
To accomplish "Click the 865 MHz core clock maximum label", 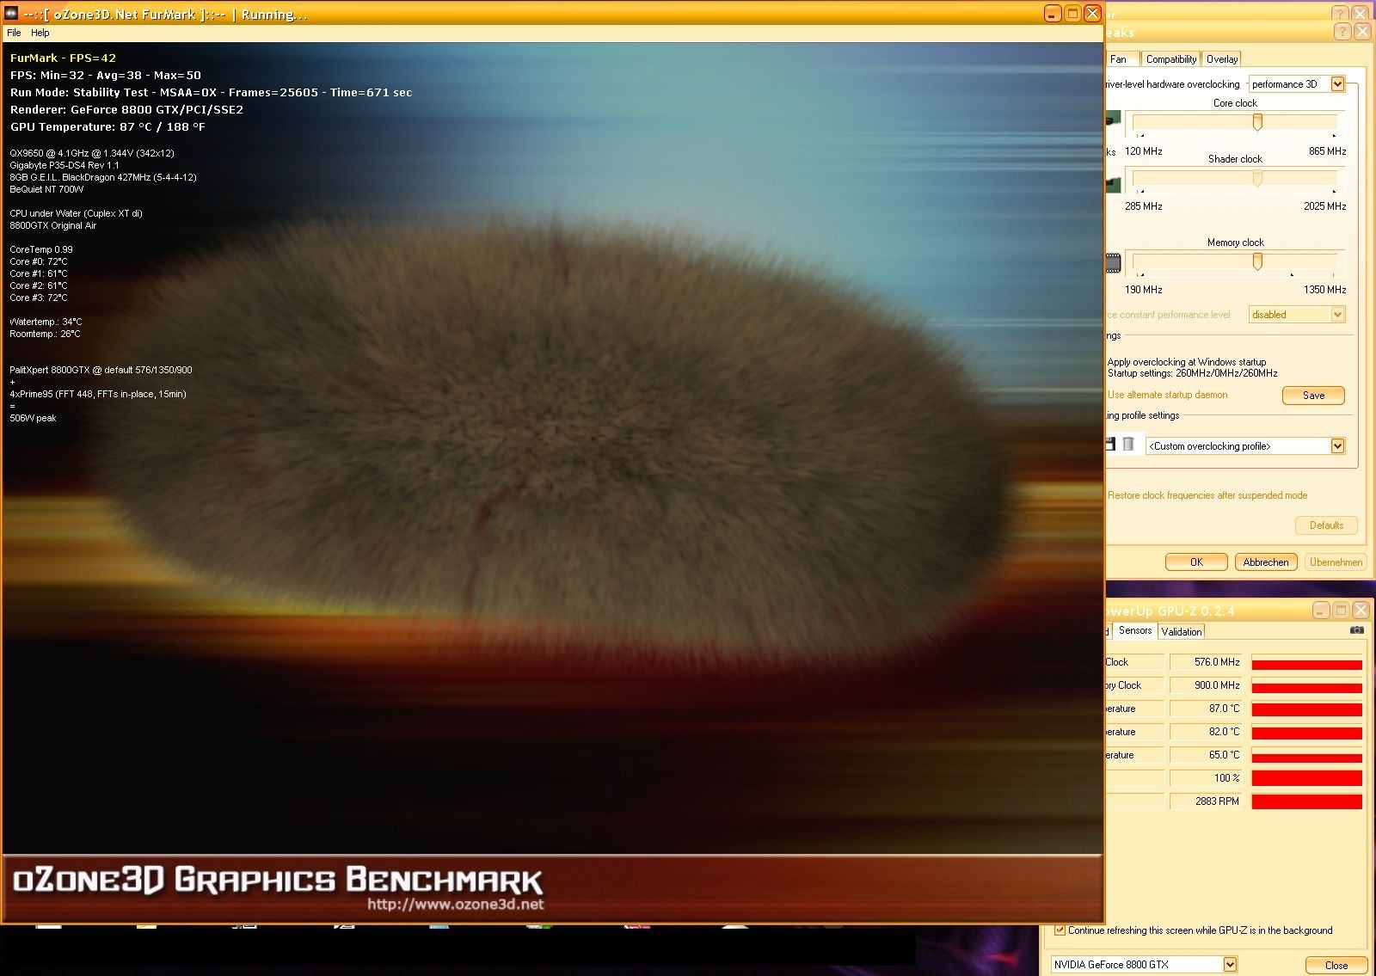I will (1327, 151).
